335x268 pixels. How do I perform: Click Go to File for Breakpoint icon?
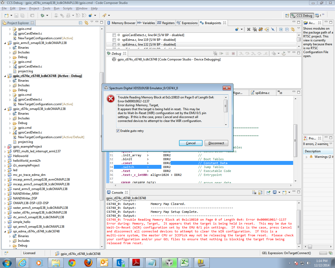click(267, 29)
